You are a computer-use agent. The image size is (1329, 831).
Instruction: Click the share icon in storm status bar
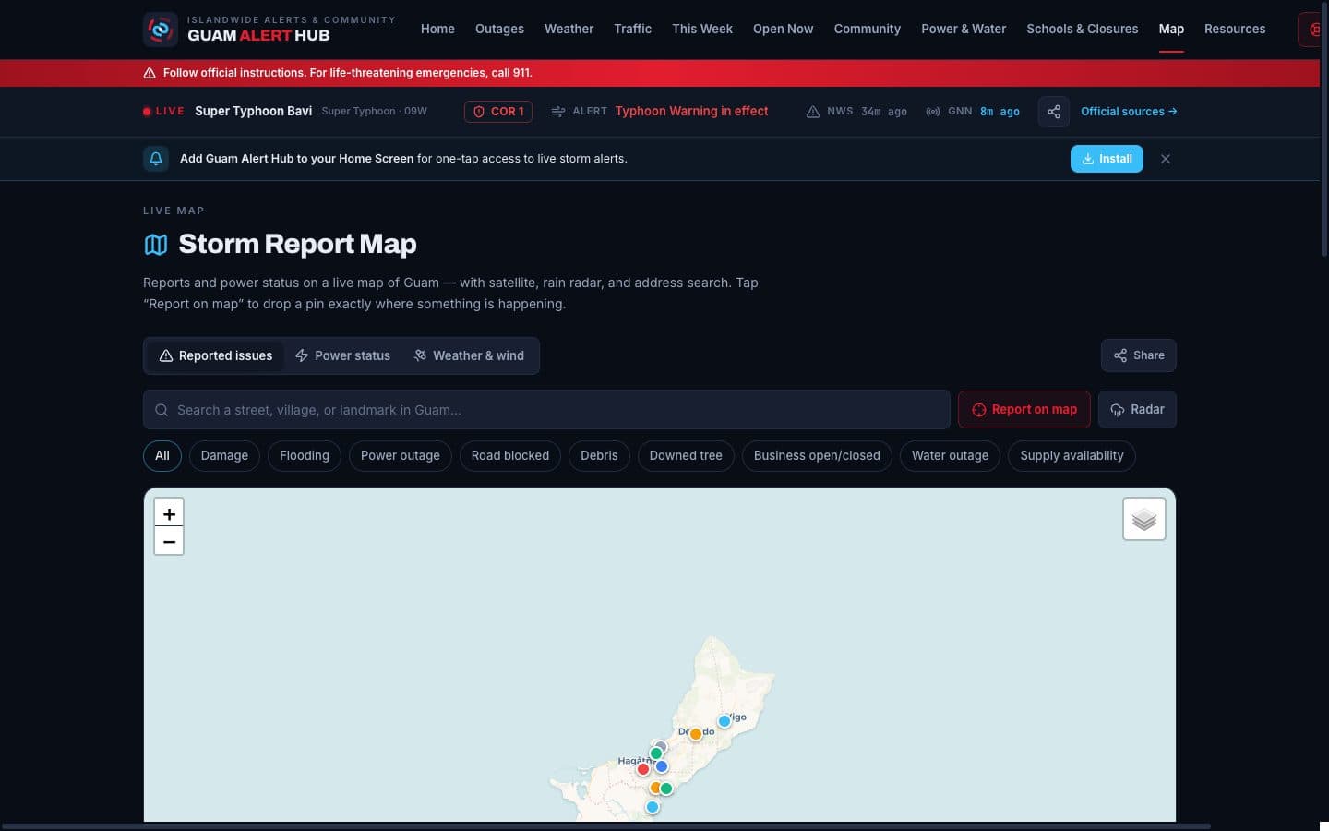coord(1054,112)
